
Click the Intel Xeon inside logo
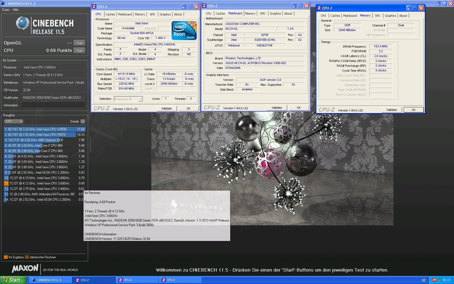(x=184, y=31)
